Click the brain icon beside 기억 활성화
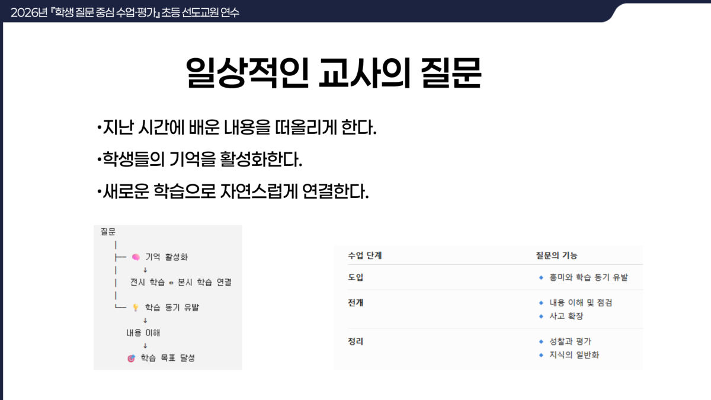711x400 pixels. (x=136, y=257)
